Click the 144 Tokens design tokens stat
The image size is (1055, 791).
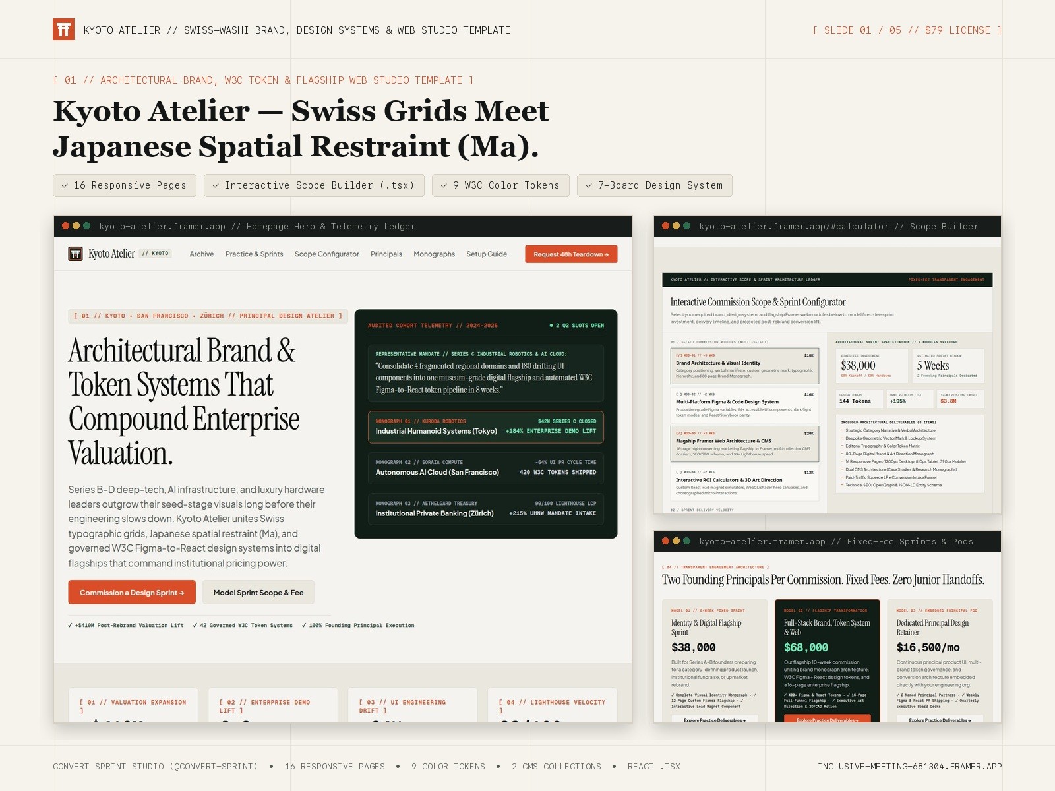coord(855,401)
